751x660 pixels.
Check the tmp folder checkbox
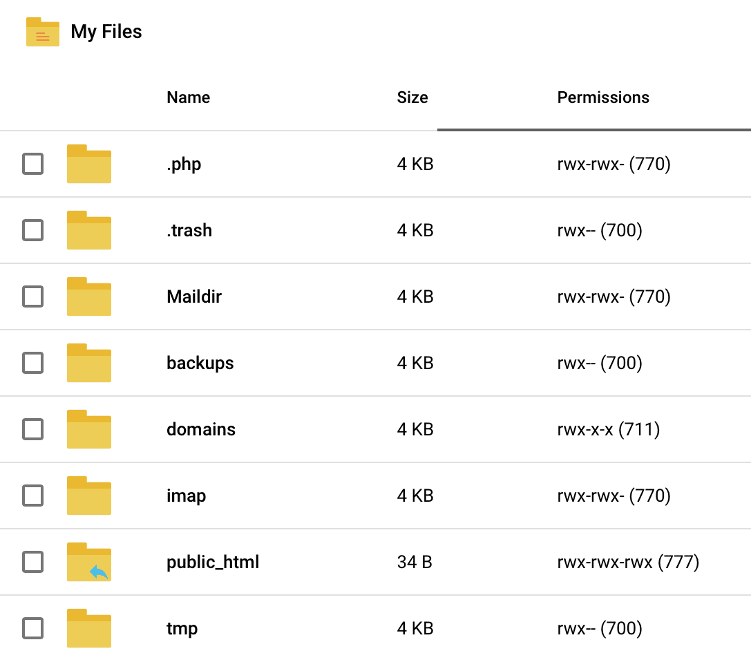tap(32, 628)
